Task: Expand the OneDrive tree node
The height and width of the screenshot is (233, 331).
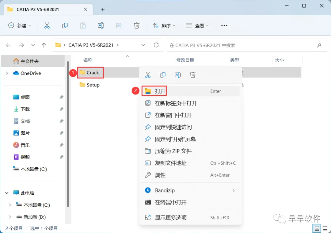Action: point(7,73)
